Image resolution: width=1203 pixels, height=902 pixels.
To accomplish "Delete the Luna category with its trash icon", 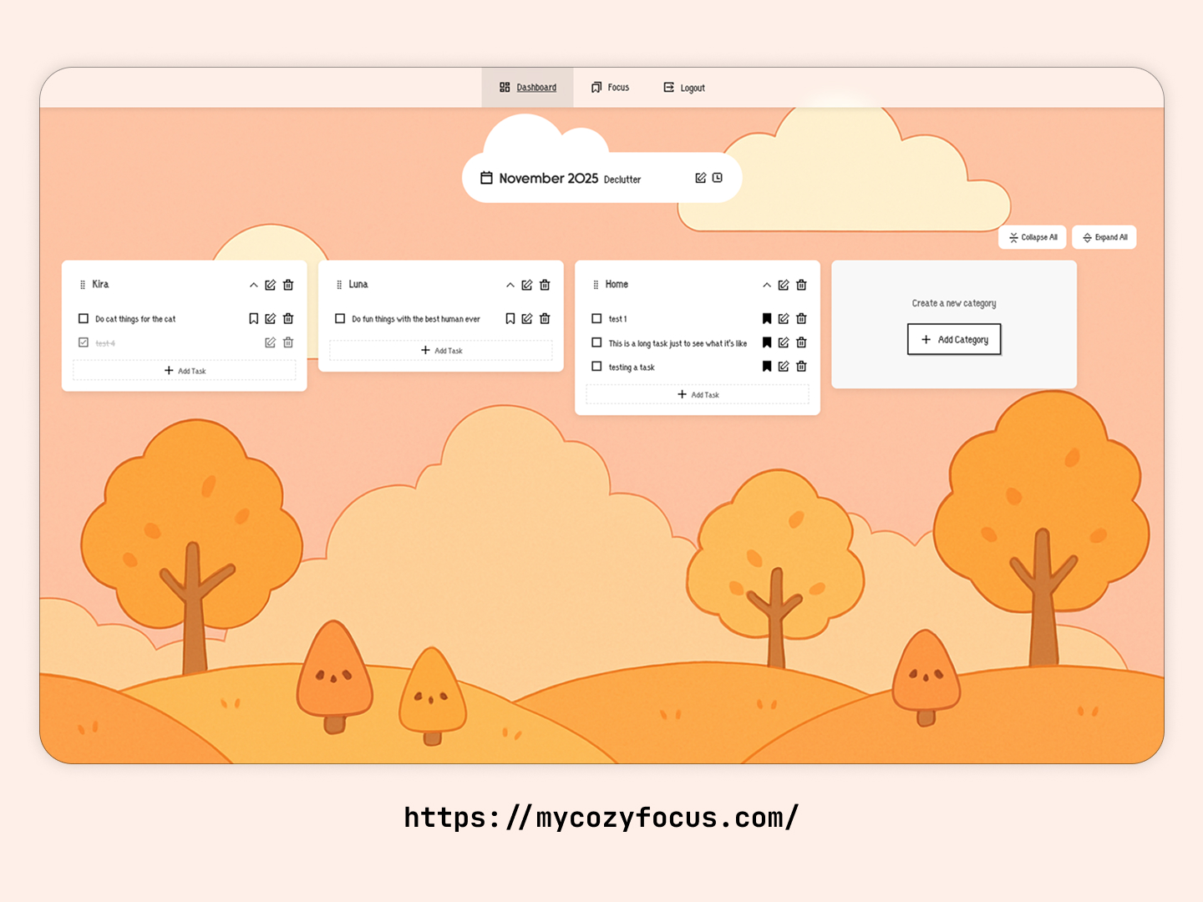I will (x=544, y=285).
